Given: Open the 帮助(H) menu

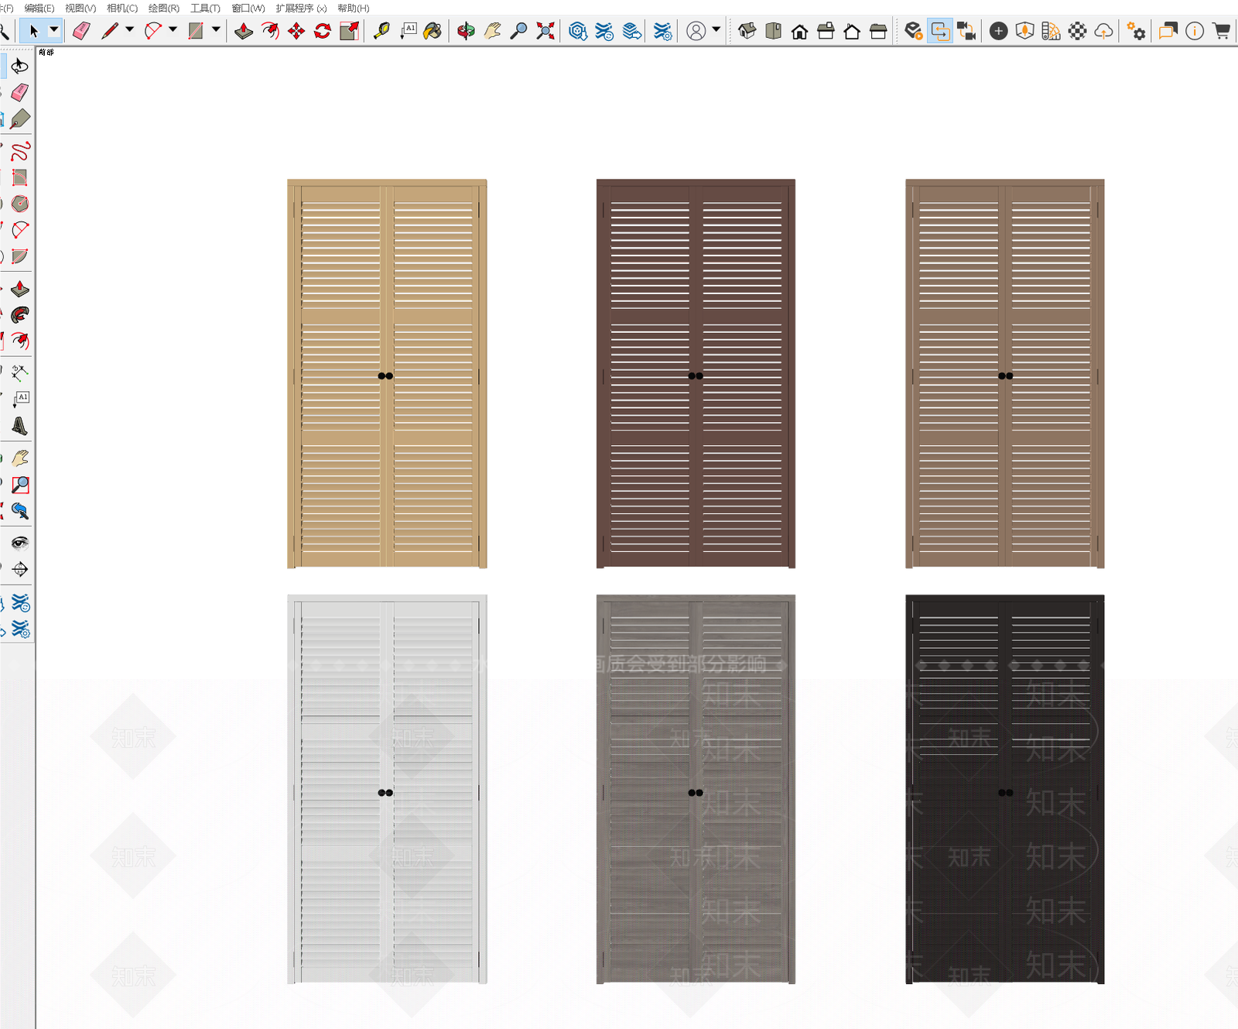Looking at the screenshot, I should [354, 8].
